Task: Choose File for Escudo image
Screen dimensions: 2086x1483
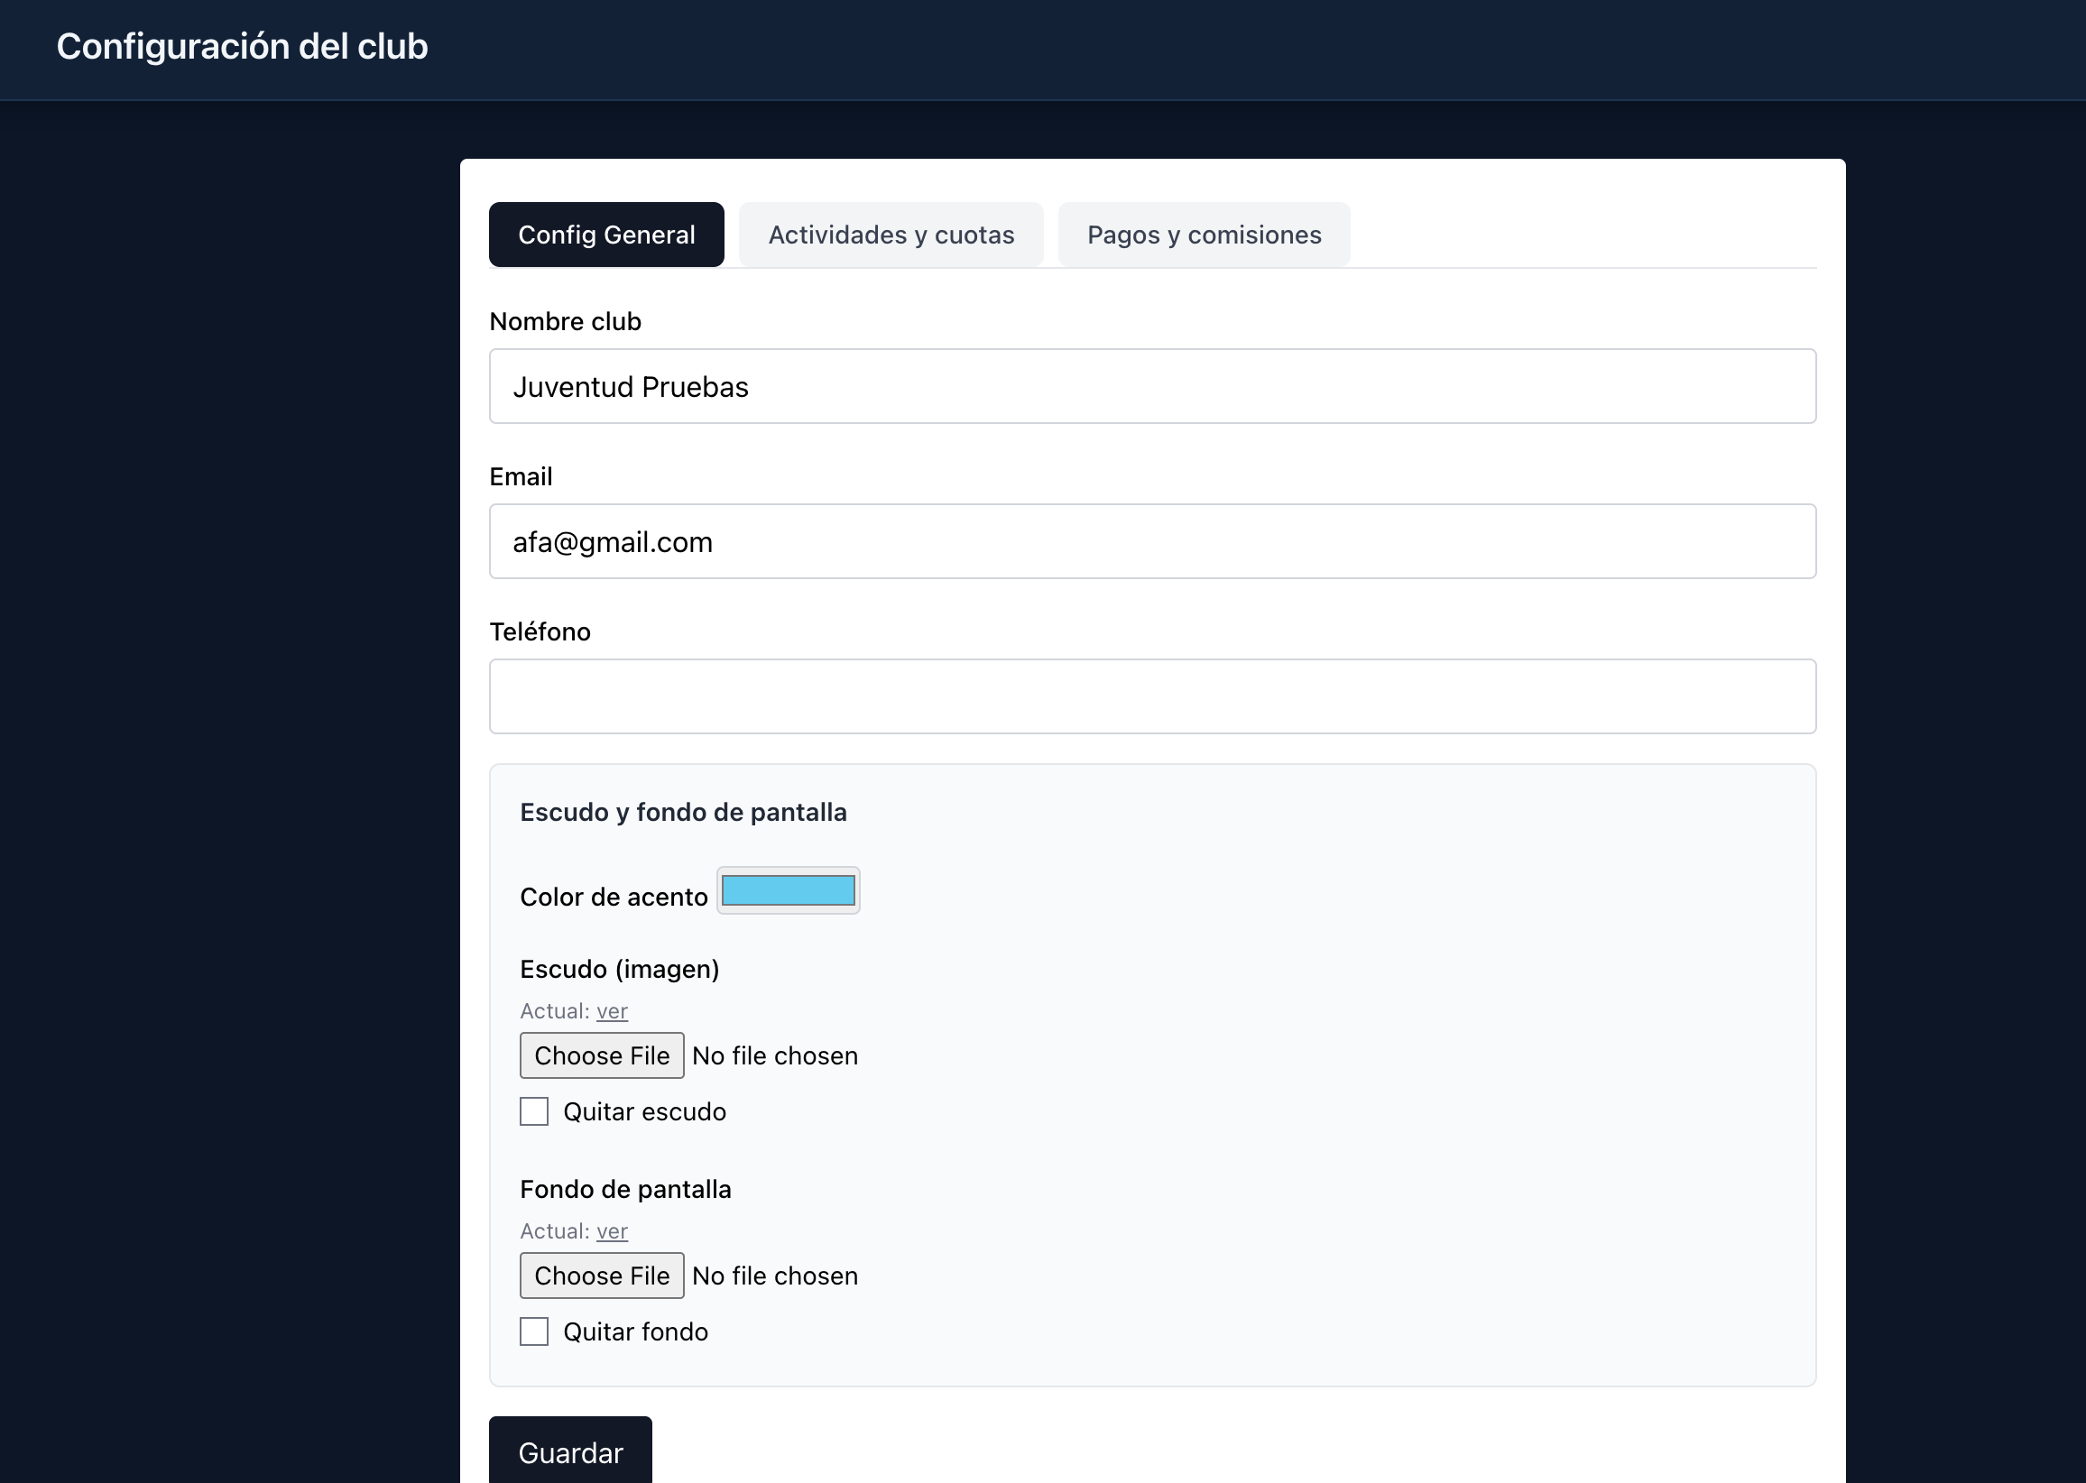Action: pos(602,1055)
